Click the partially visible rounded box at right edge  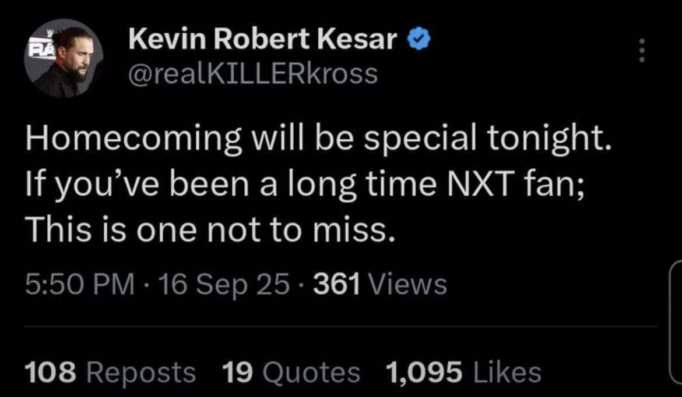click(676, 322)
